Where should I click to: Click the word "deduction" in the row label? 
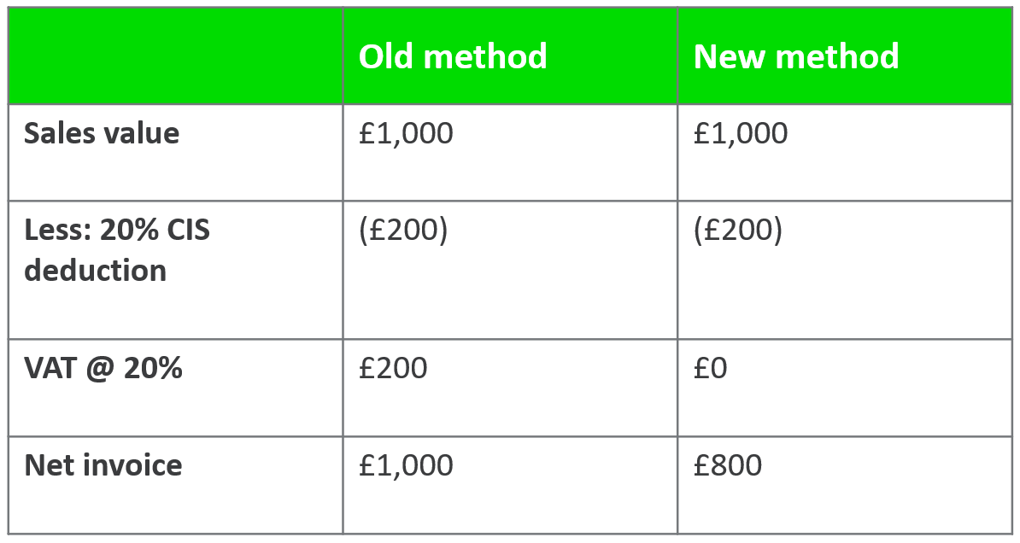(95, 271)
